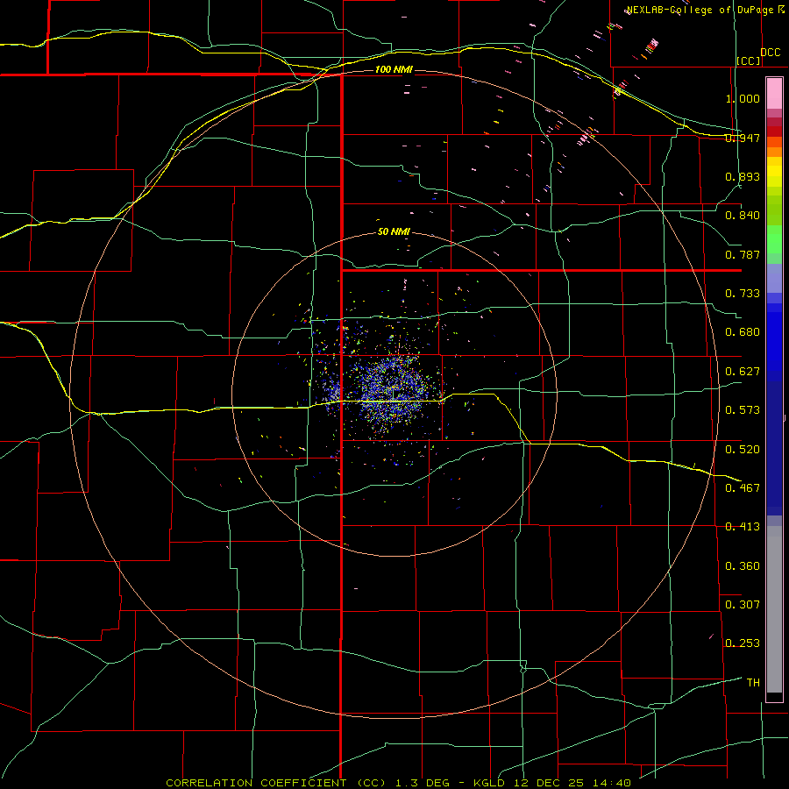Click the NEXLAB-College of DuPage label
This screenshot has width=789, height=789.
[700, 10]
